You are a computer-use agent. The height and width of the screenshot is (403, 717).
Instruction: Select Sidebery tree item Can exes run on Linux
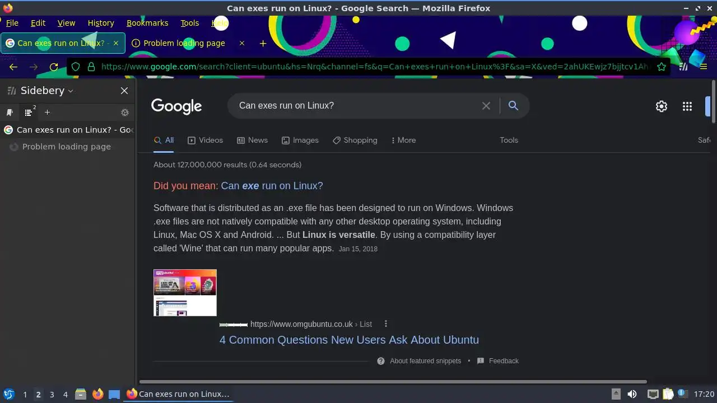pyautogui.click(x=67, y=130)
